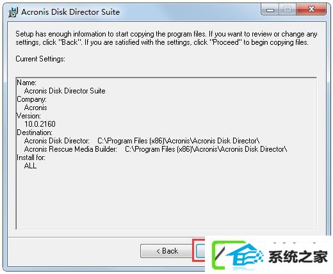Click the window title Acronis Disk Director Suite
The image size is (333, 274).
[x=70, y=12]
